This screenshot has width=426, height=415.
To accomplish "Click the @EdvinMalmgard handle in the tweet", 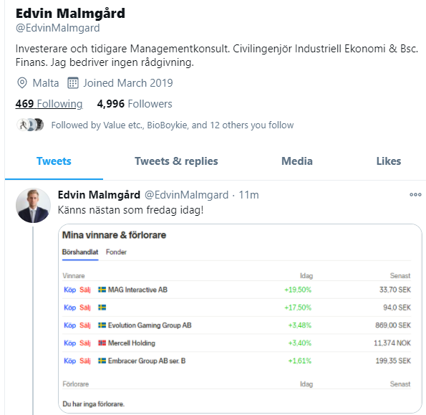I will (x=186, y=195).
